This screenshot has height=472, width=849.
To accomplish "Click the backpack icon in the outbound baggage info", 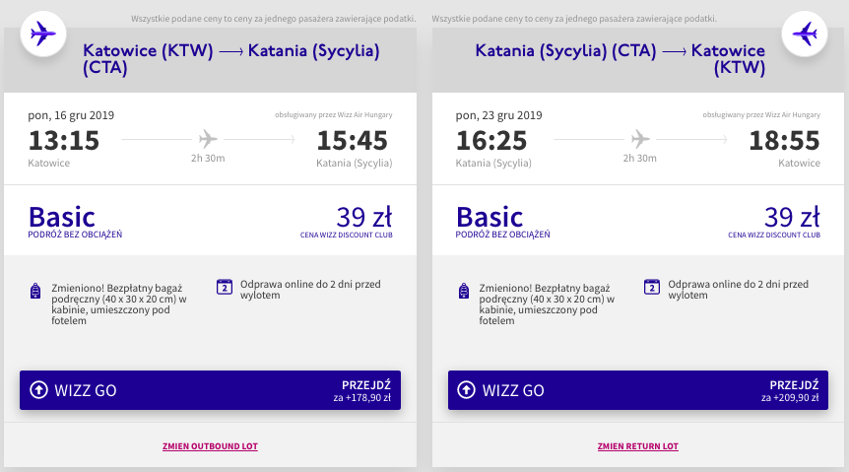I will click(x=35, y=291).
